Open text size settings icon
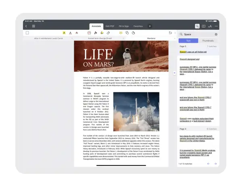Screen dimensions: 242x186 coord(210,26)
